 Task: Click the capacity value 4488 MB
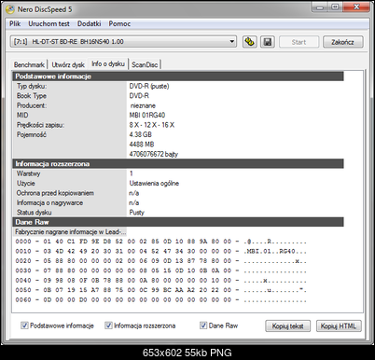coord(142,144)
